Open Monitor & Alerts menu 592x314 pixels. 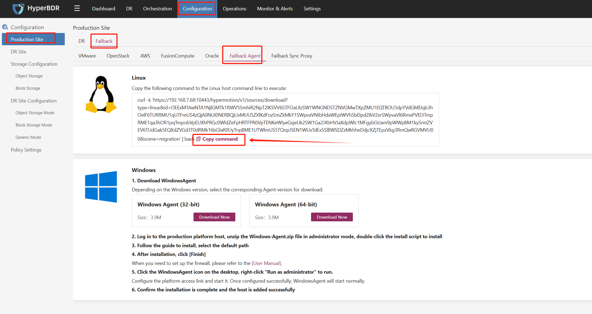(275, 9)
